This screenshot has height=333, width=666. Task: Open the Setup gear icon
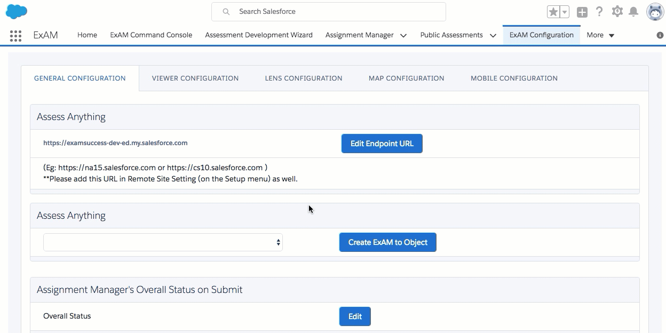[x=617, y=11]
